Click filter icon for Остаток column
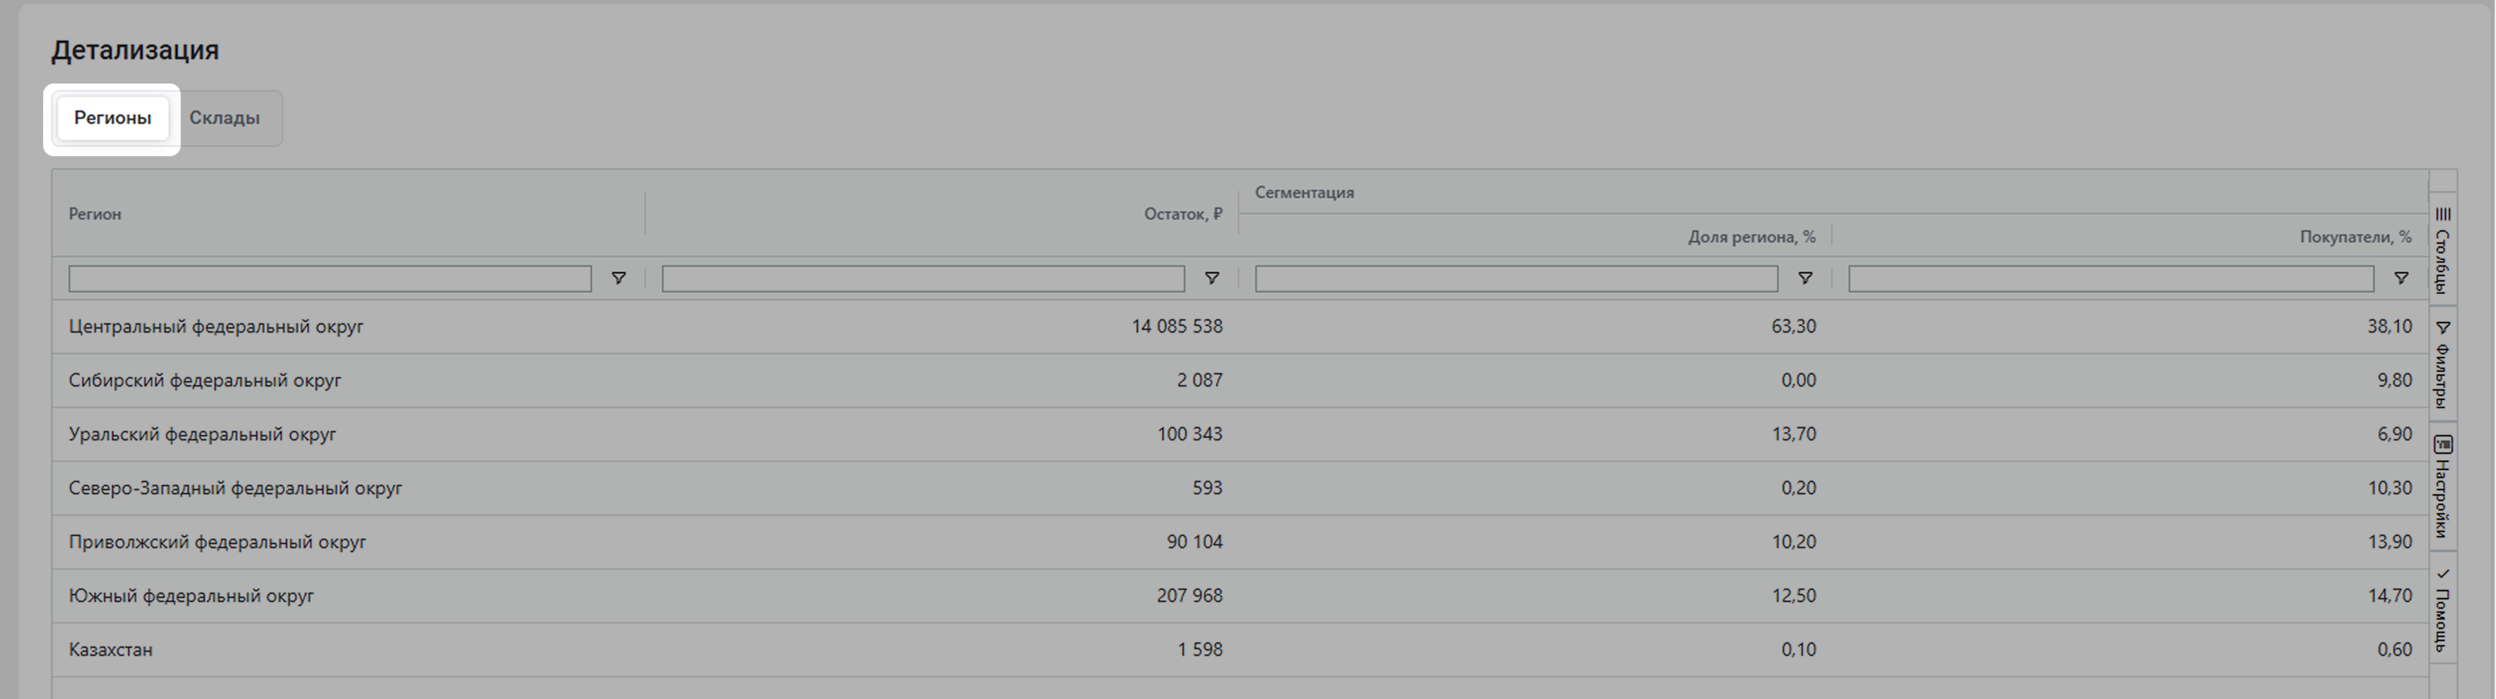The height and width of the screenshot is (699, 2496). [1211, 279]
